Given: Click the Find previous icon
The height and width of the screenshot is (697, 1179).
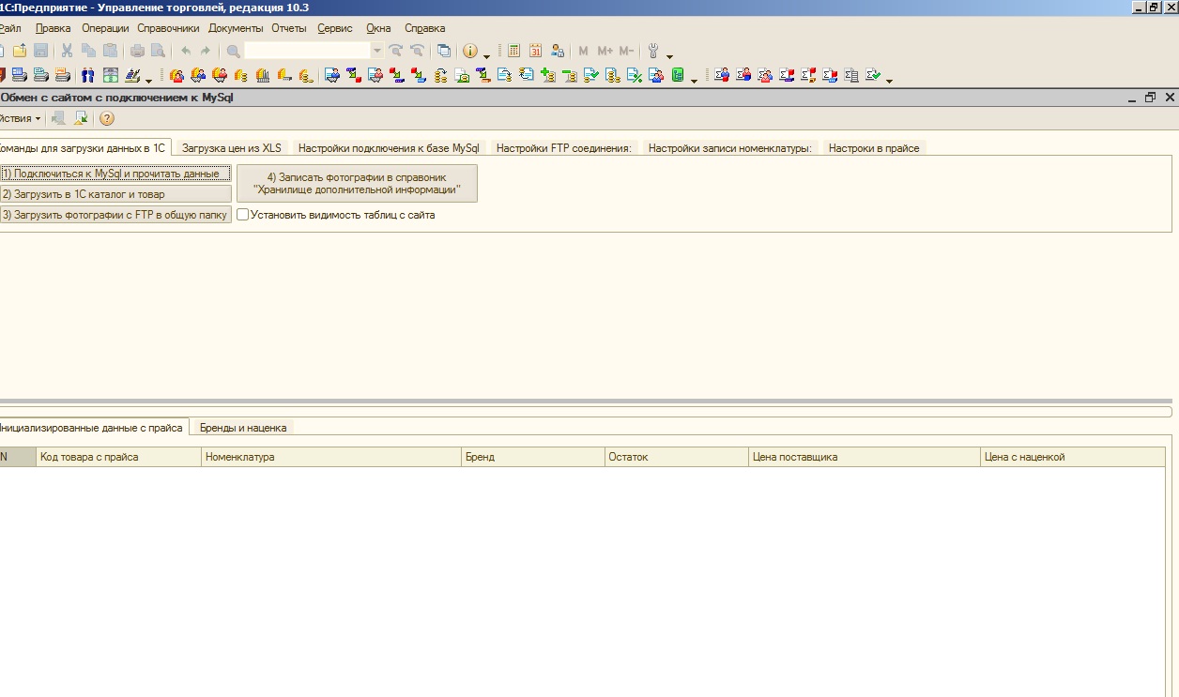Looking at the screenshot, I should click(417, 51).
